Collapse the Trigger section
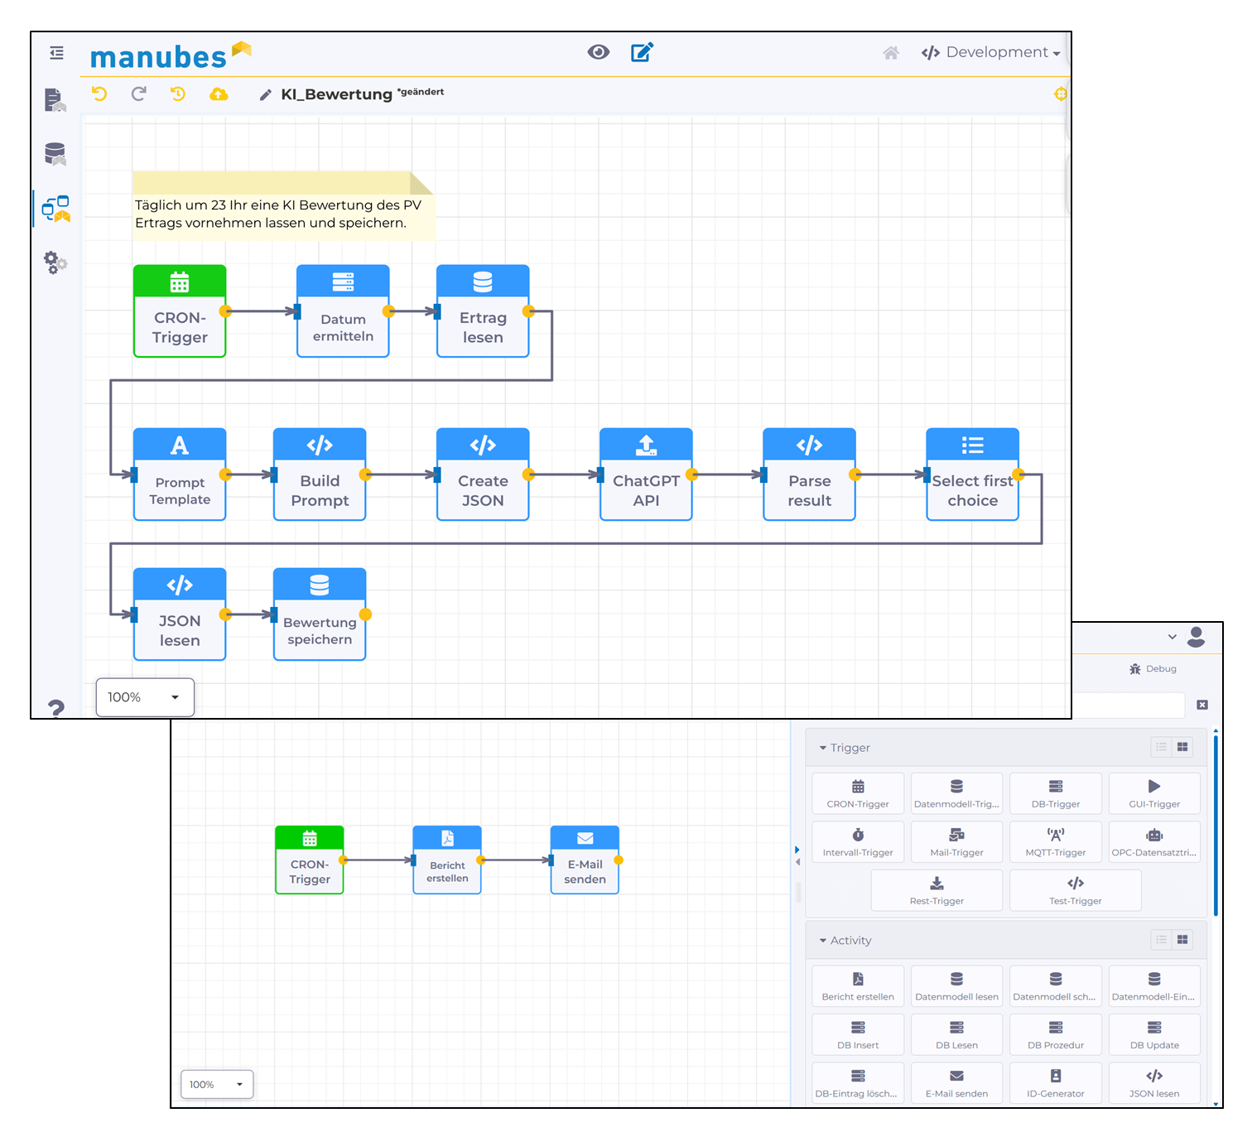Screen dimensions: 1252x1137 point(821,747)
